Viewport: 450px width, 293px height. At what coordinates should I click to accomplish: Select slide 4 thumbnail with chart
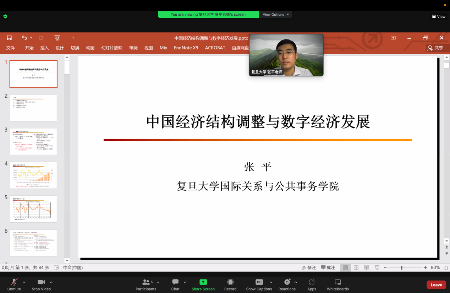pyautogui.click(x=33, y=175)
